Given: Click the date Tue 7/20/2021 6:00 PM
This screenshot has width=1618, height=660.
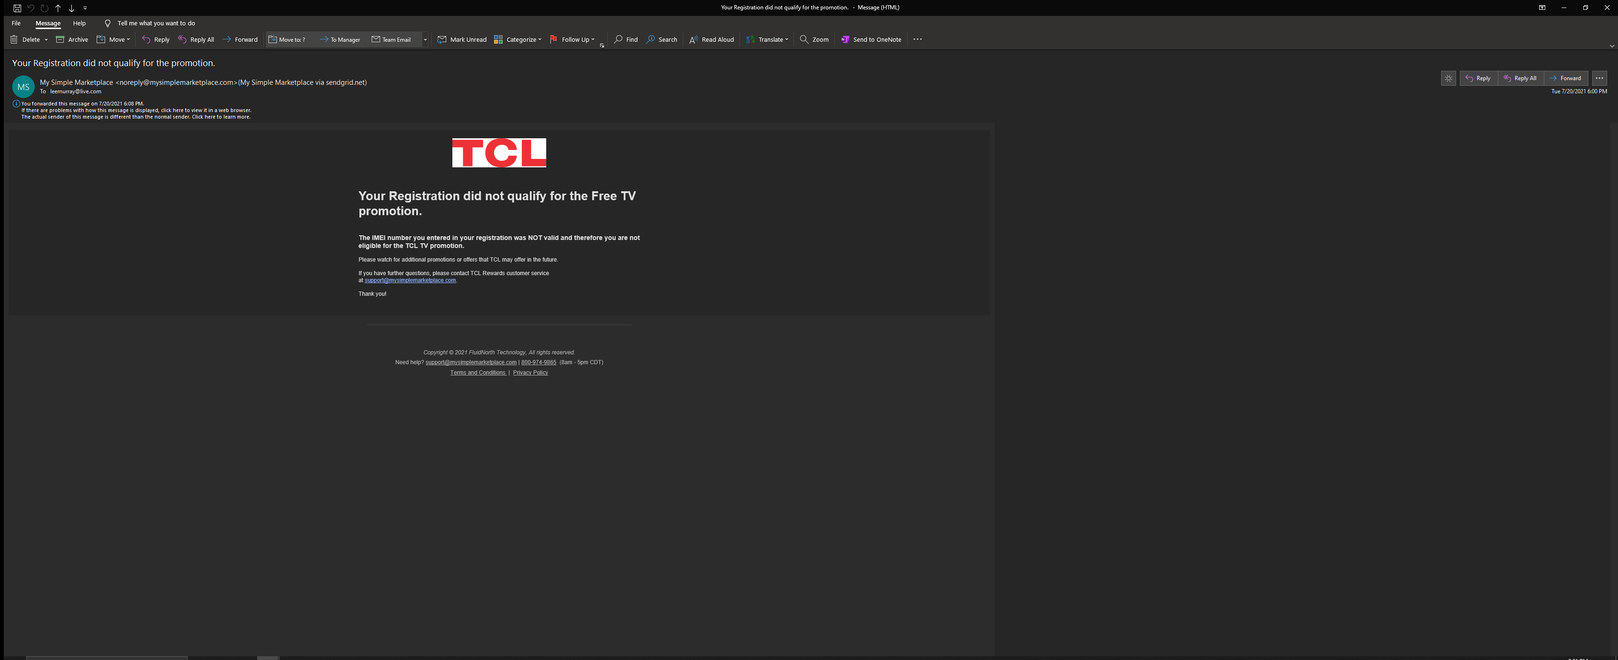Looking at the screenshot, I should tap(1579, 91).
